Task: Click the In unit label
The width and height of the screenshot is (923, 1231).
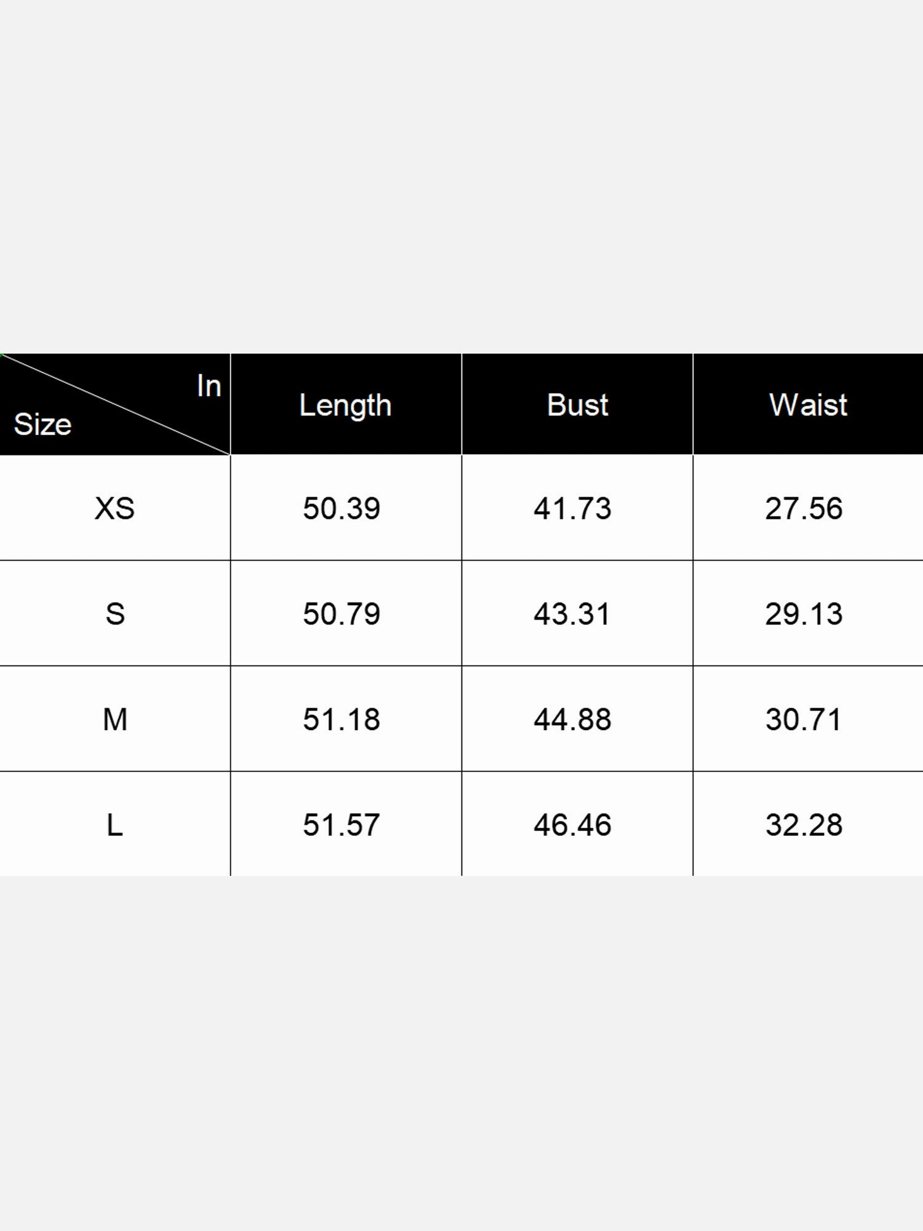Action: coord(209,386)
